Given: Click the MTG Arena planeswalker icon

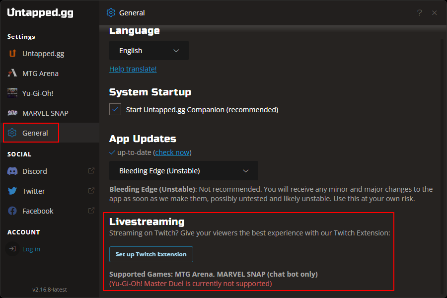Looking at the screenshot, I should [x=12, y=74].
